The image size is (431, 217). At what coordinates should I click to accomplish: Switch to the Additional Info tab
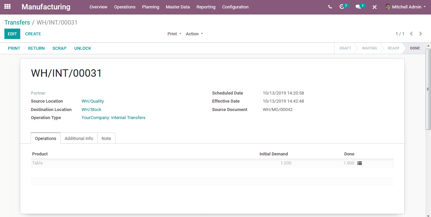[79, 138]
